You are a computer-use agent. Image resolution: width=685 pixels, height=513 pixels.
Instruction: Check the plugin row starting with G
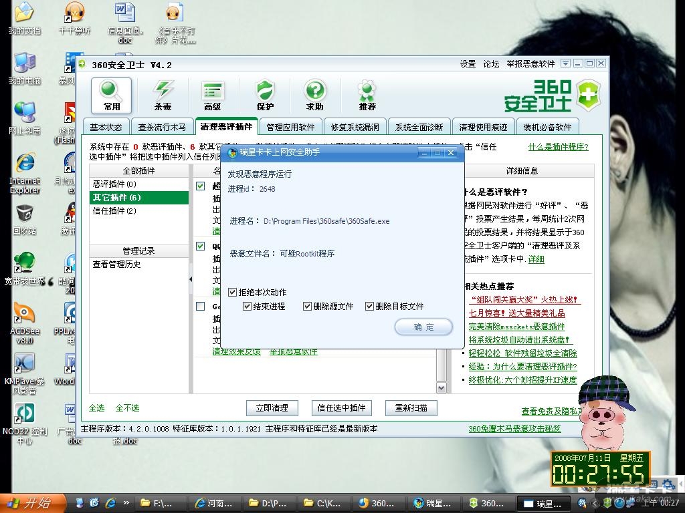201,306
